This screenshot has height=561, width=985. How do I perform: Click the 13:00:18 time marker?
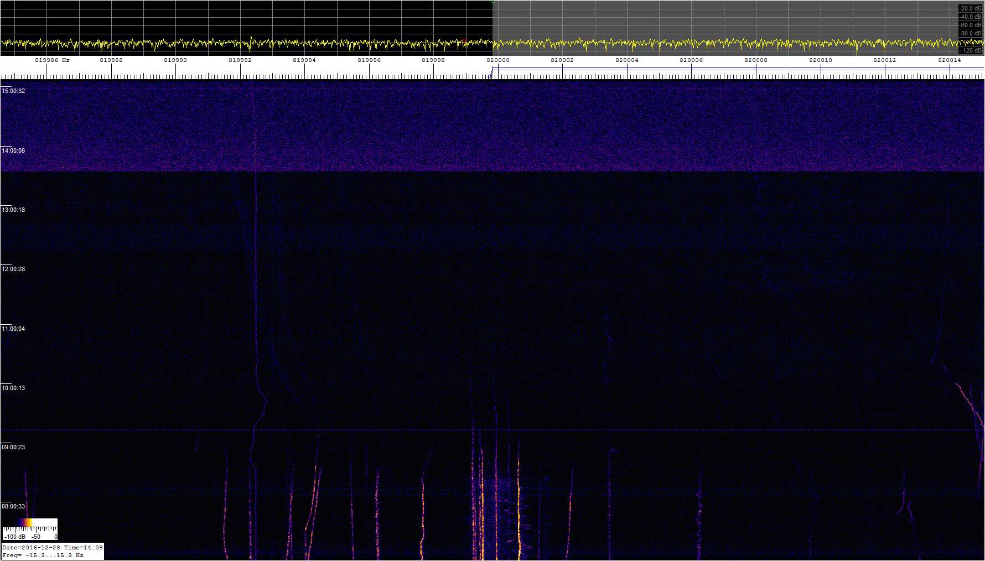click(x=13, y=210)
